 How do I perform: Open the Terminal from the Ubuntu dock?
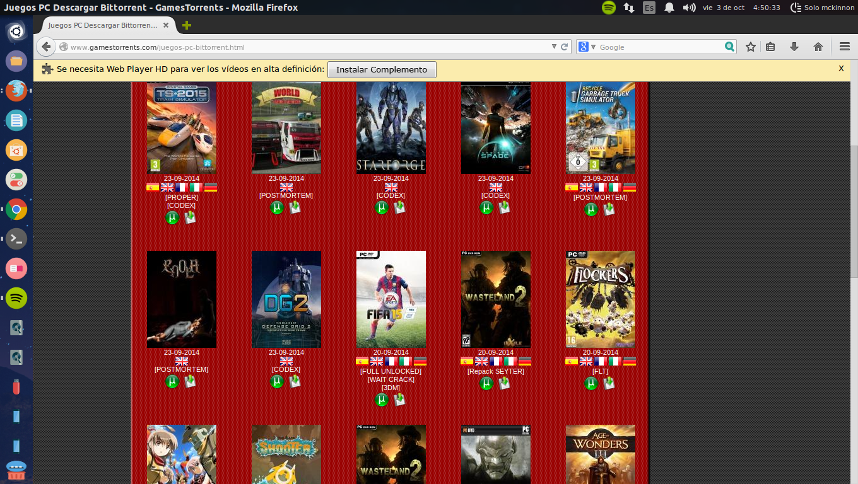click(16, 238)
